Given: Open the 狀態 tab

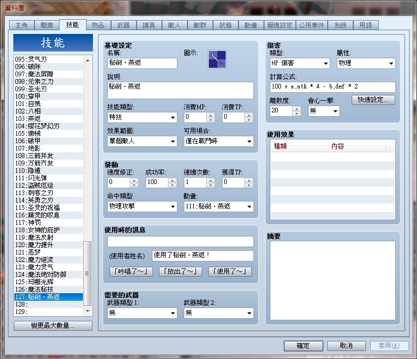Looking at the screenshot, I should [x=226, y=25].
